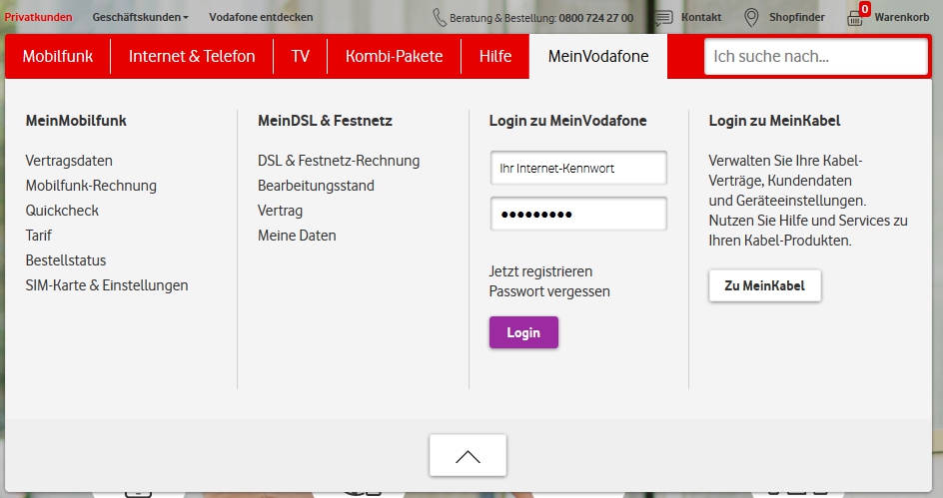Collapse the menu with the up chevron button
943x498 pixels.
(468, 456)
